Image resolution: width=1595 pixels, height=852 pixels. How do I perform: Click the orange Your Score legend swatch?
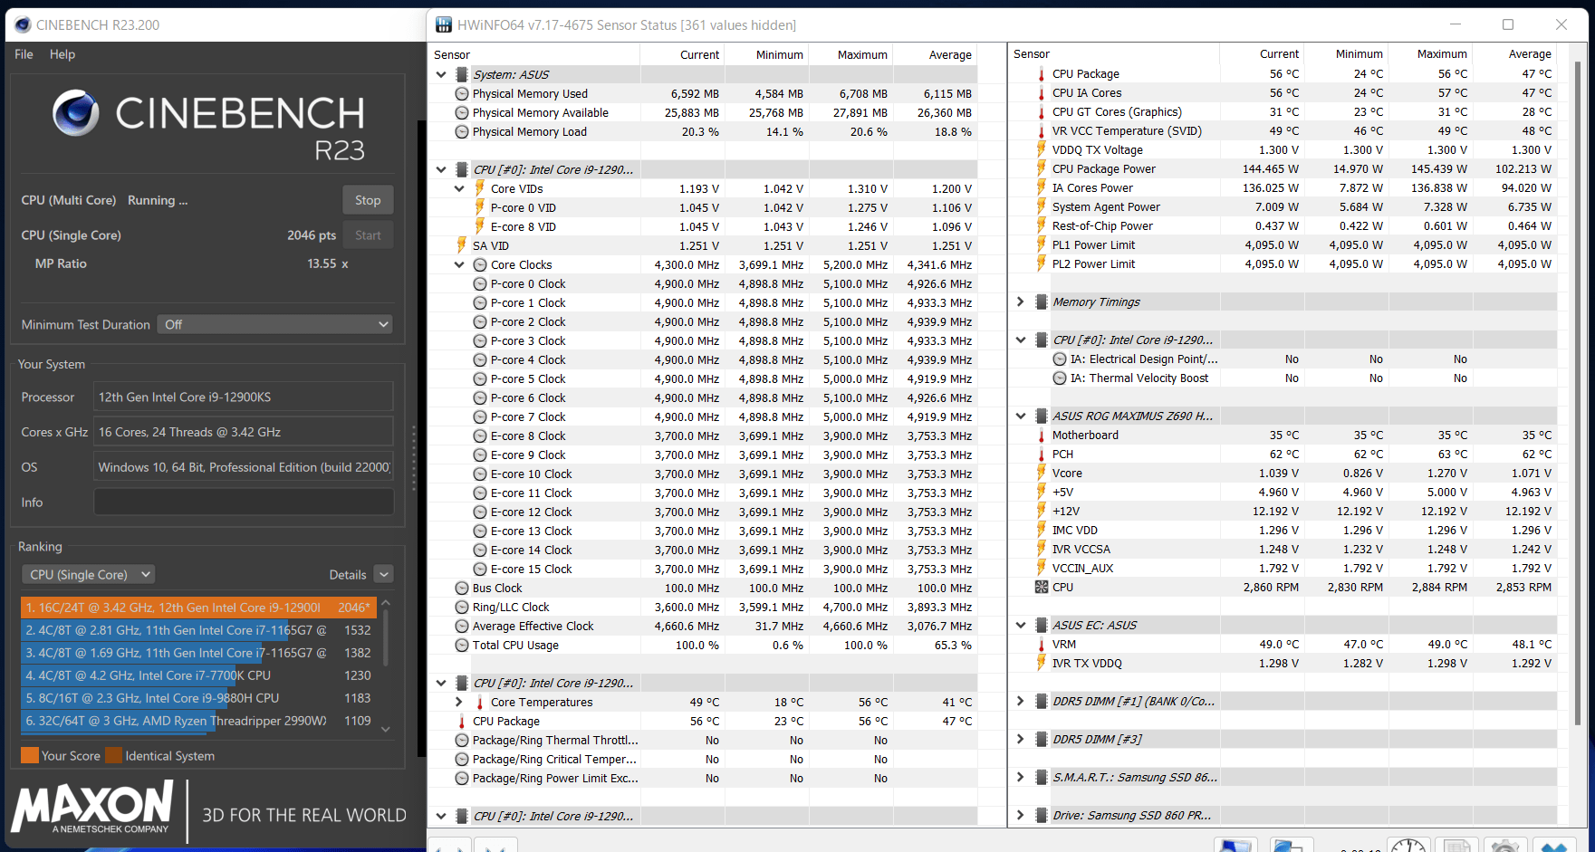click(30, 756)
